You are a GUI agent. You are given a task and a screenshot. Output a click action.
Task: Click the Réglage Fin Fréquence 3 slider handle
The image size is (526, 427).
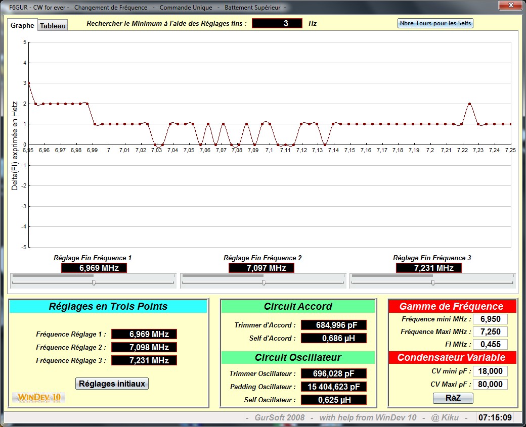click(x=433, y=283)
